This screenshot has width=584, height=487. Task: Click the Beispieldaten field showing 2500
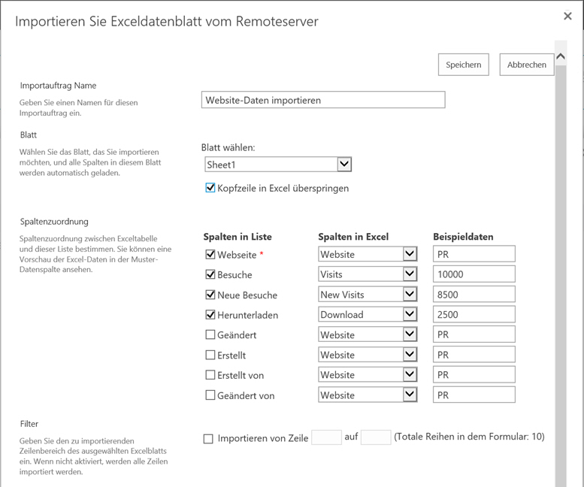pos(474,314)
